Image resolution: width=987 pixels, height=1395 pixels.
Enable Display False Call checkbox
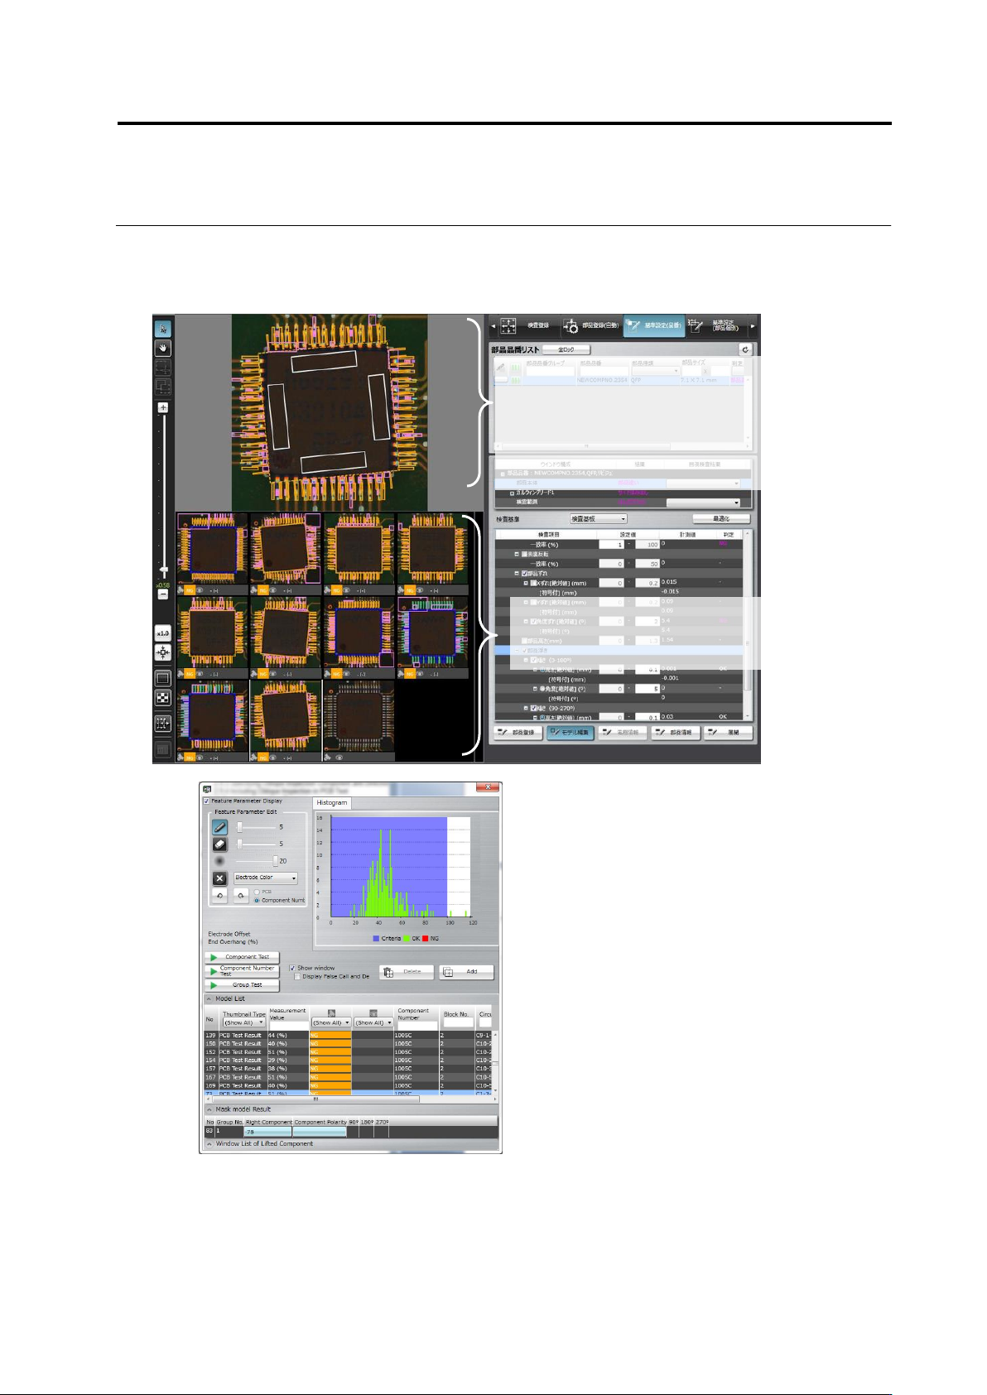pos(298,976)
